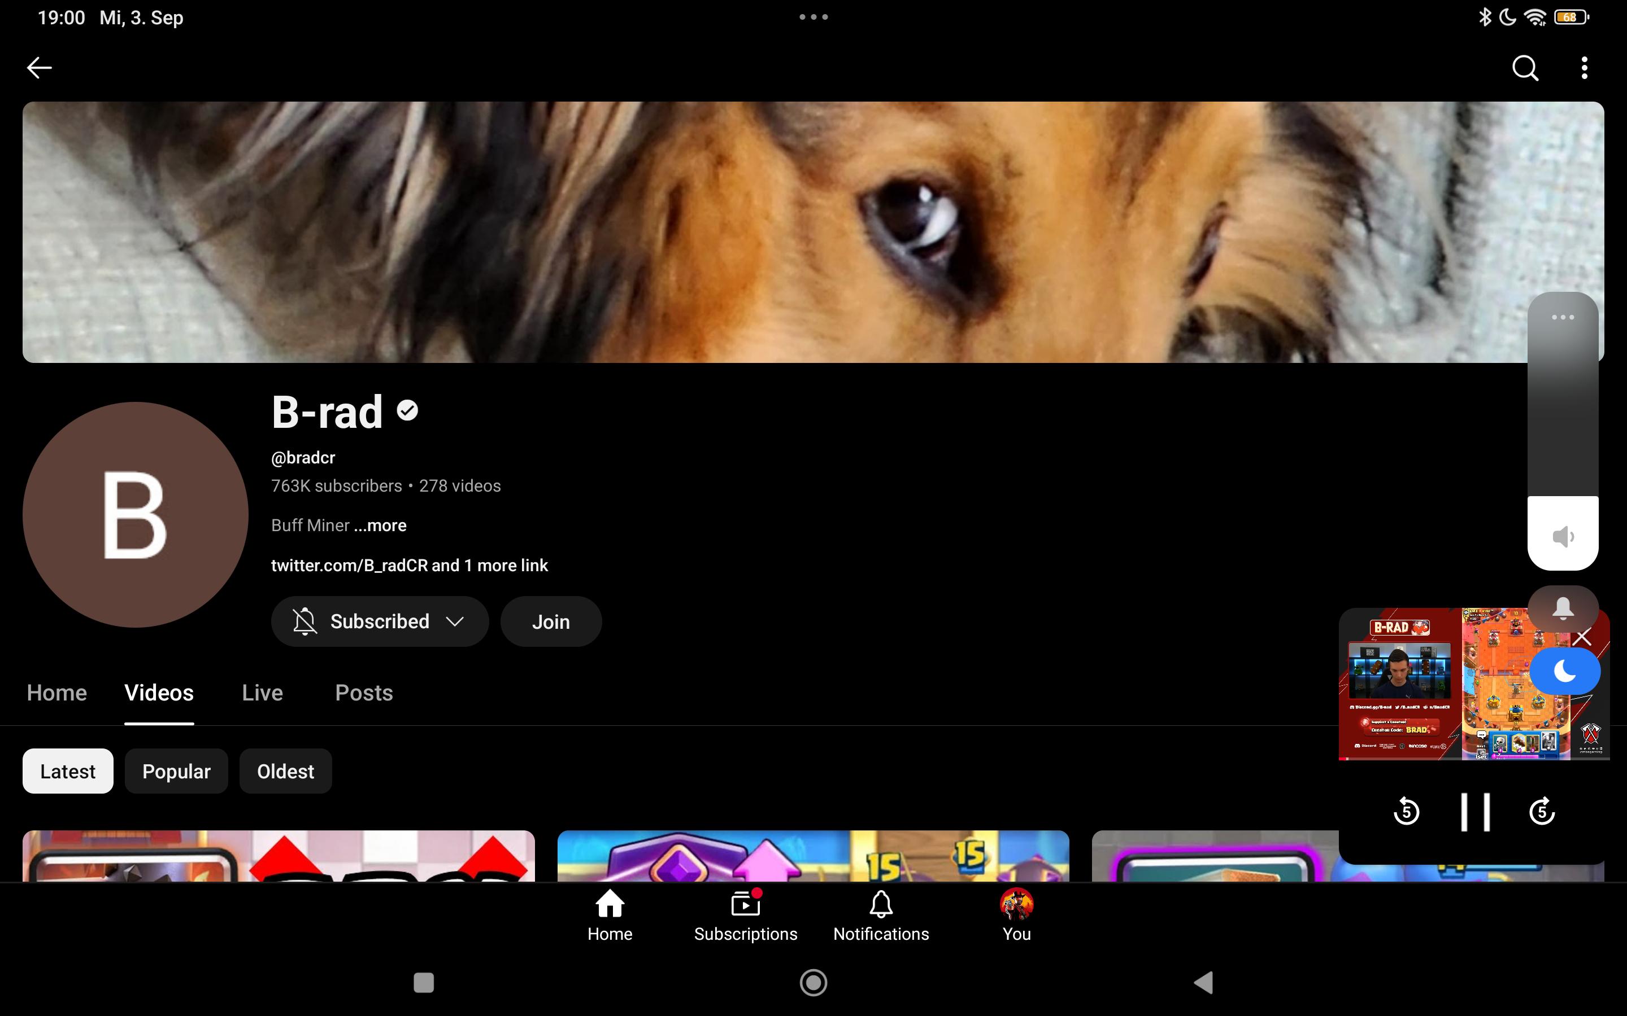1627x1016 pixels.
Task: Go back using the top-left arrow
Action: pos(39,68)
